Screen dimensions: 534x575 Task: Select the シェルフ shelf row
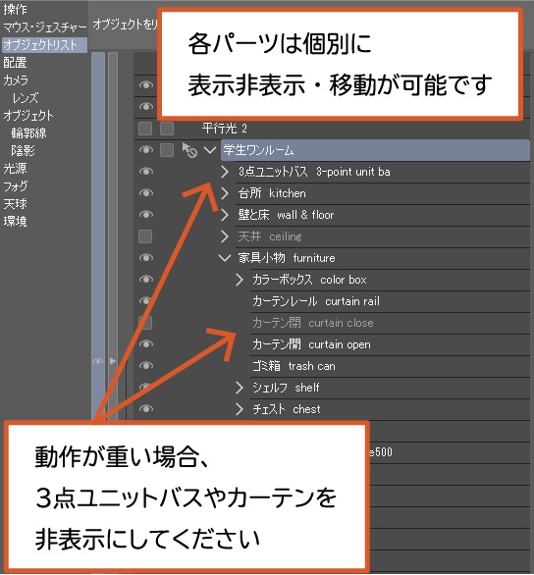pyautogui.click(x=390, y=388)
